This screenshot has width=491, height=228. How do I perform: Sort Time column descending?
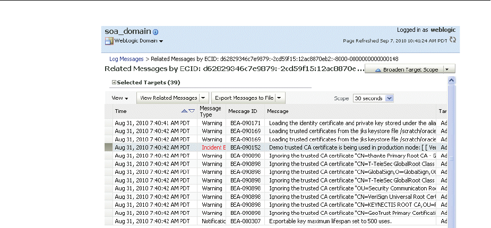click(x=192, y=111)
